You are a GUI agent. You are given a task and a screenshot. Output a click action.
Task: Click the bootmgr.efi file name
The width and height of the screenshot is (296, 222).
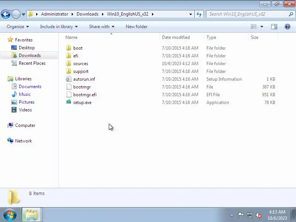(85, 95)
